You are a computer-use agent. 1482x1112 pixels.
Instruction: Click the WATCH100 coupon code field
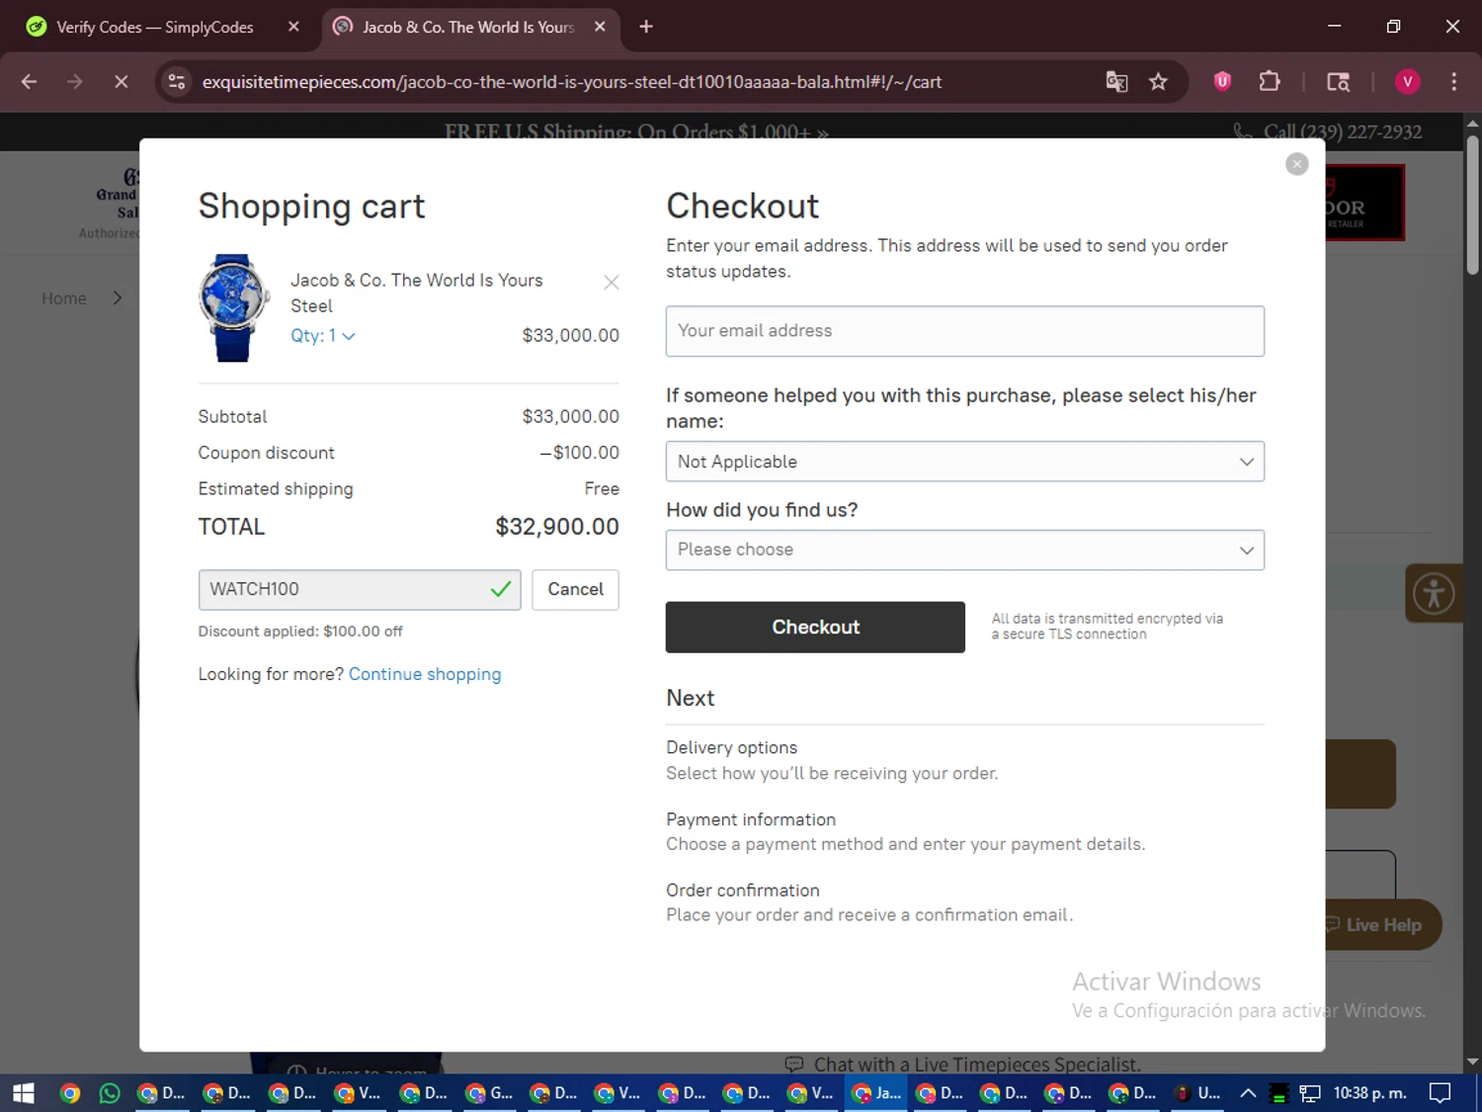pyautogui.click(x=360, y=589)
